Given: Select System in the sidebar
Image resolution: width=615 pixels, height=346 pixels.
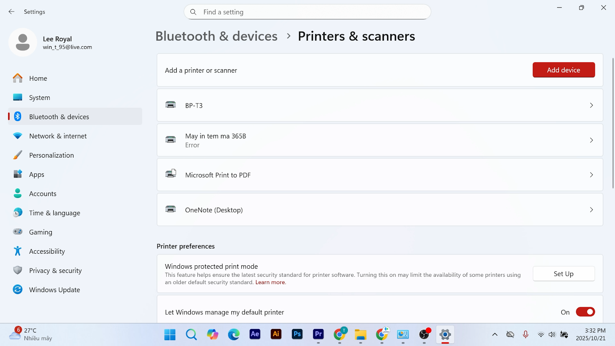Looking at the screenshot, I should pyautogui.click(x=75, y=97).
